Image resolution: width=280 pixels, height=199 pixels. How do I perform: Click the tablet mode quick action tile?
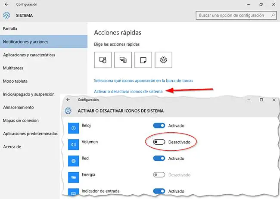click(x=103, y=60)
